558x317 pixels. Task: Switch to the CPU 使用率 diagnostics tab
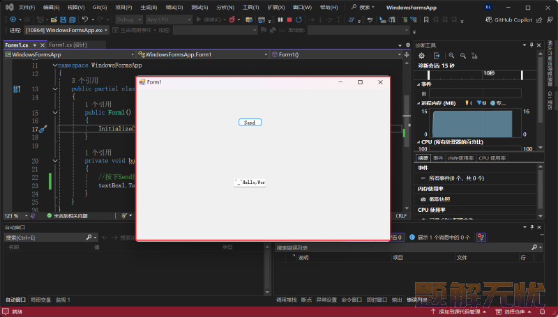click(x=492, y=158)
